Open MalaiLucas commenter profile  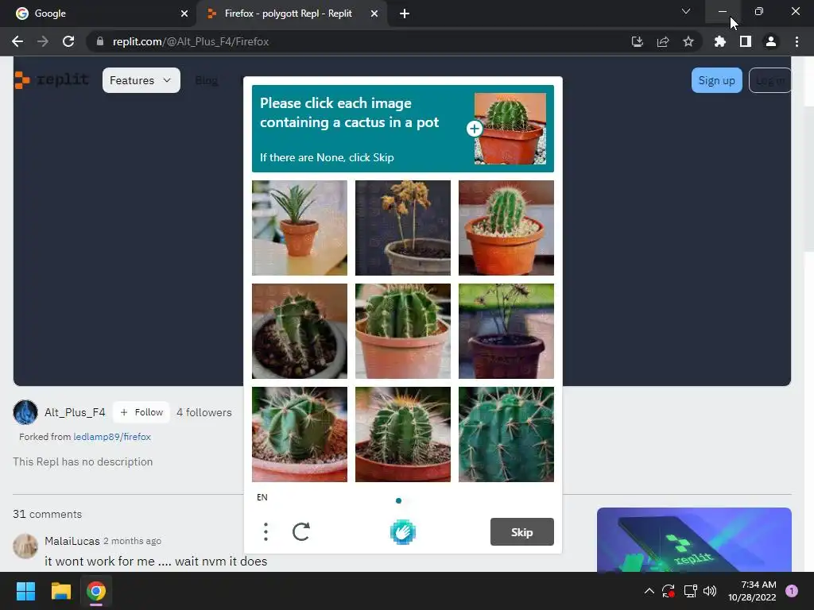[72, 541]
